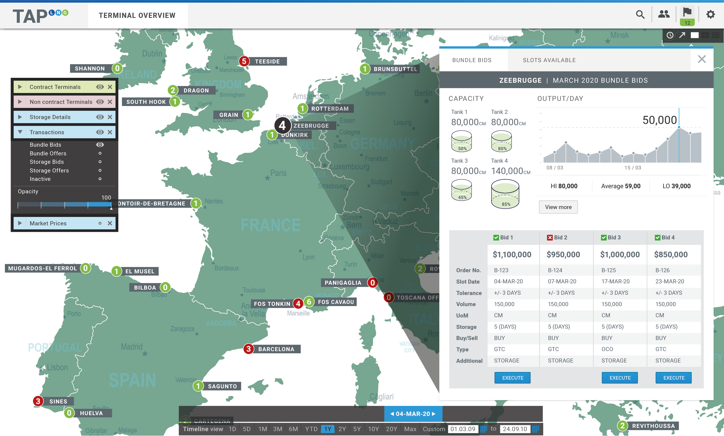Image resolution: width=724 pixels, height=436 pixels.
Task: Switch to the Slots Available tab
Action: point(549,60)
